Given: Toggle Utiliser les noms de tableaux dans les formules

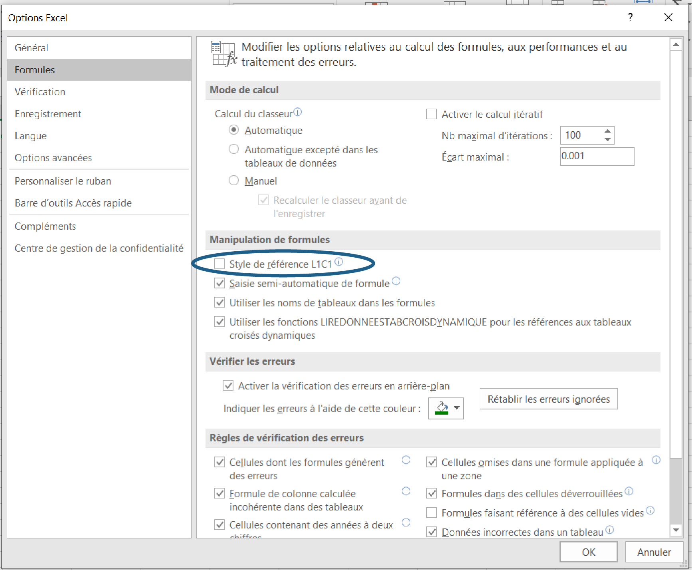Looking at the screenshot, I should pos(219,302).
